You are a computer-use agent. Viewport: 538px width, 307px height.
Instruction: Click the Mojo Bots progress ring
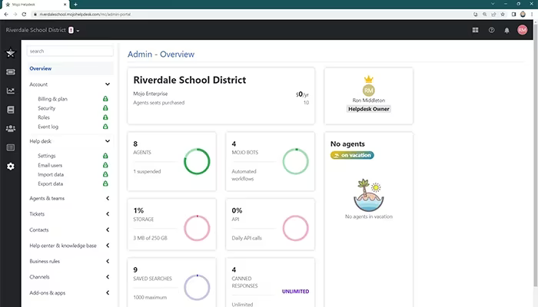click(295, 161)
